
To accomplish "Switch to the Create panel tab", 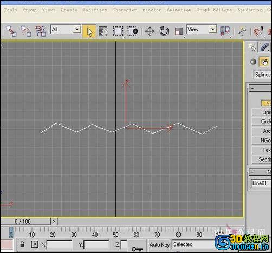I will coord(252,48).
